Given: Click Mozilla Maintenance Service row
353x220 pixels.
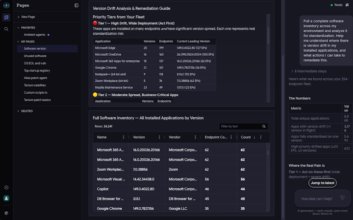Looking at the screenshot, I should [x=154, y=88].
